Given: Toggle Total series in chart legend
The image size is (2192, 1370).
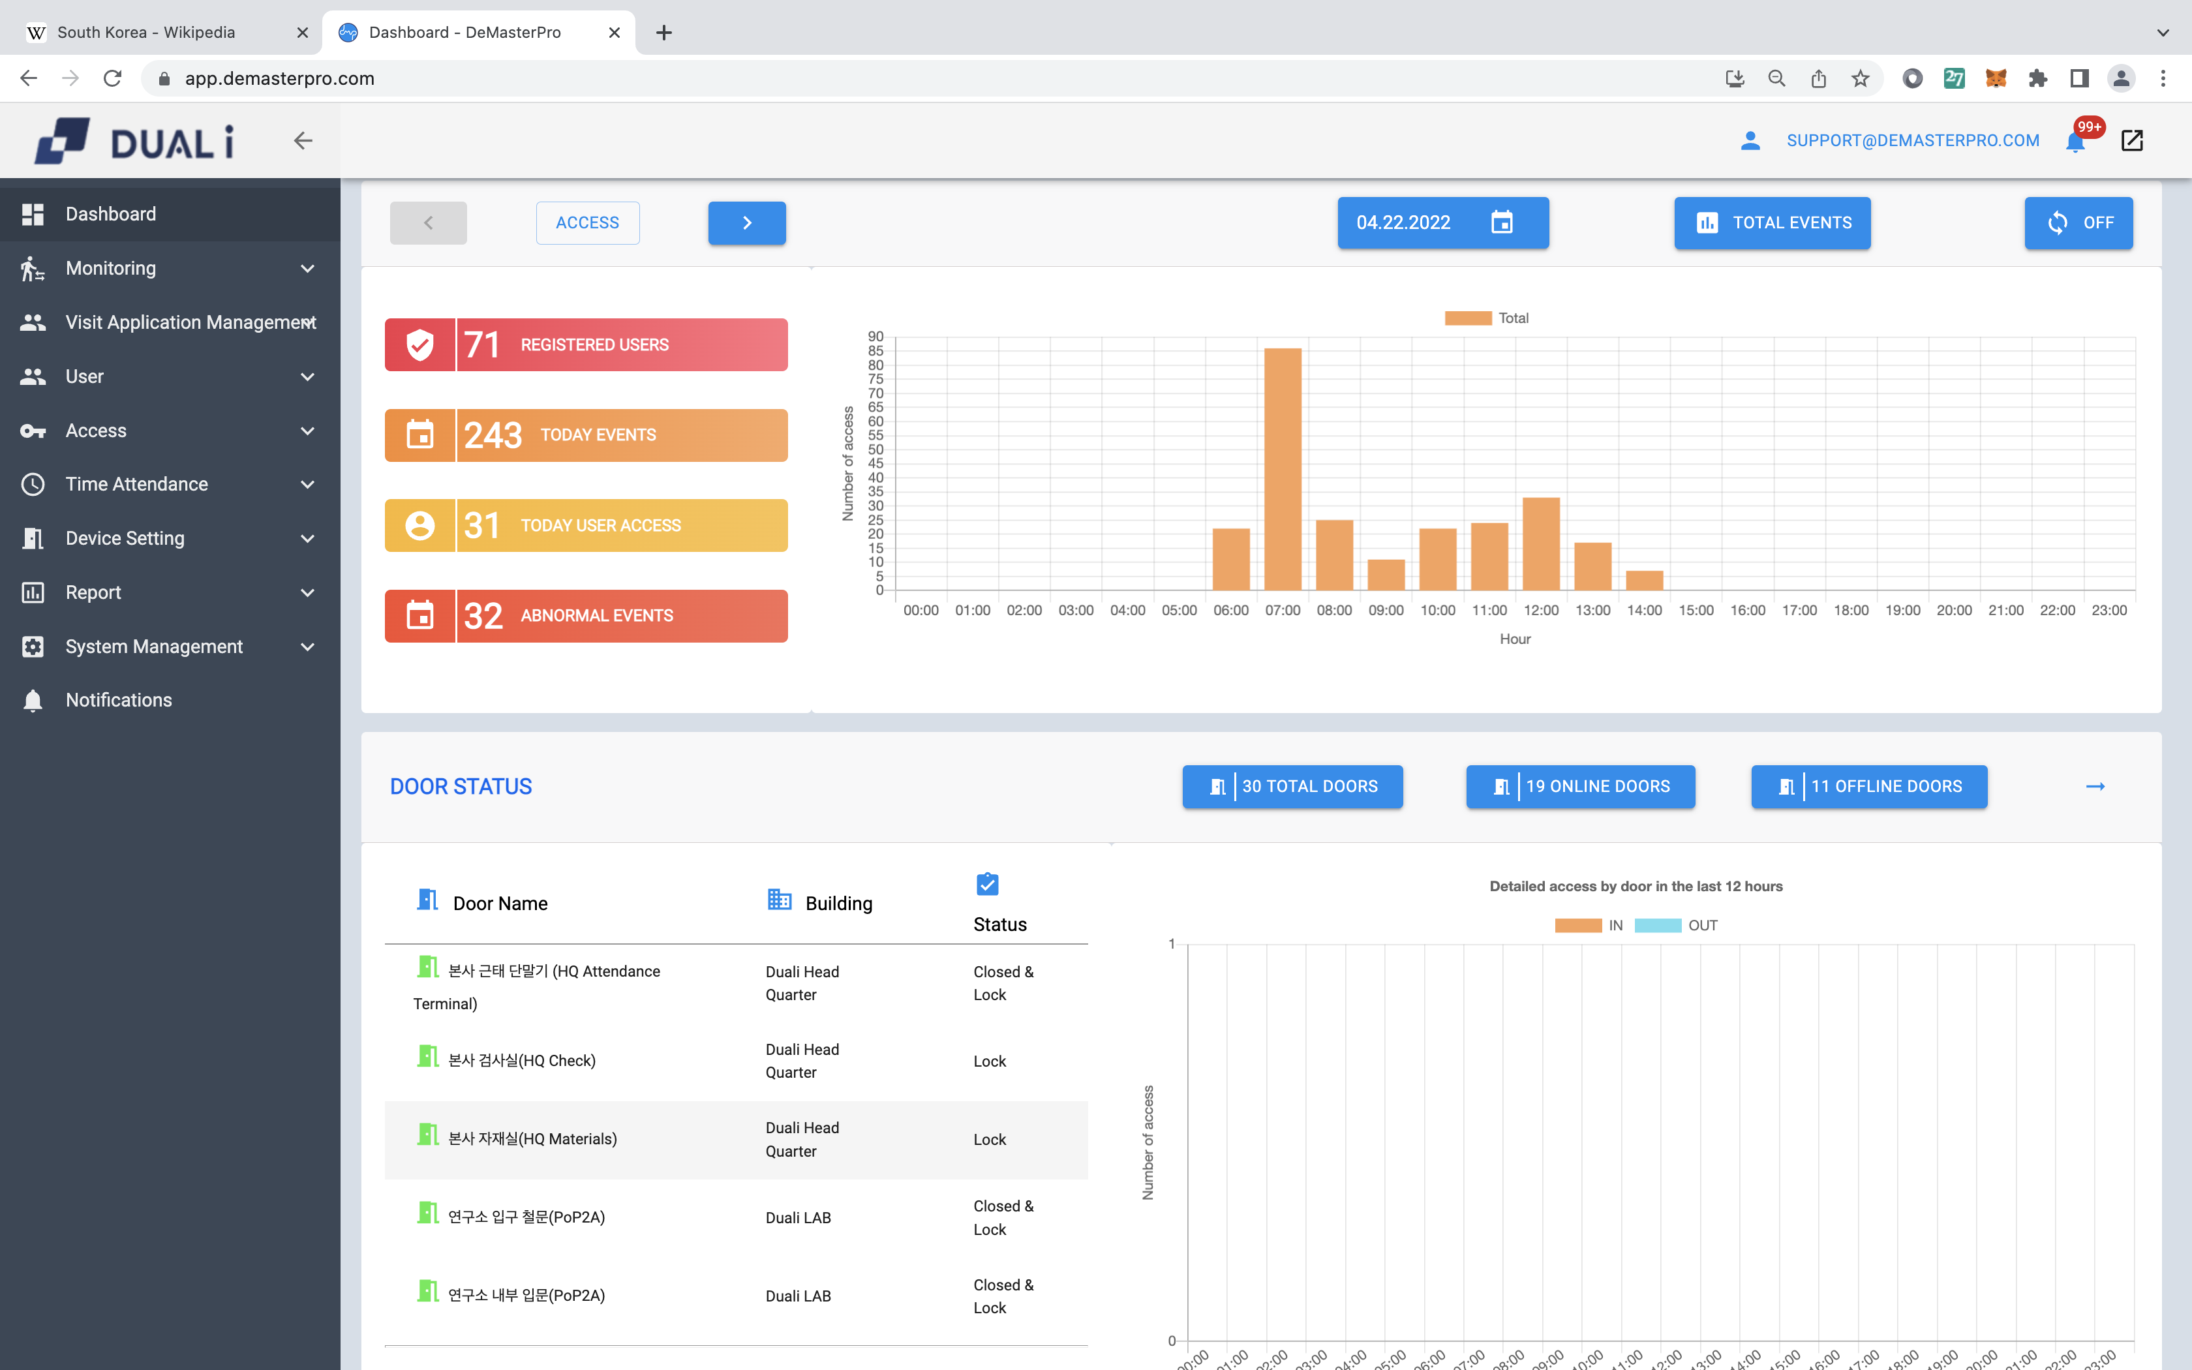Looking at the screenshot, I should [x=1487, y=318].
